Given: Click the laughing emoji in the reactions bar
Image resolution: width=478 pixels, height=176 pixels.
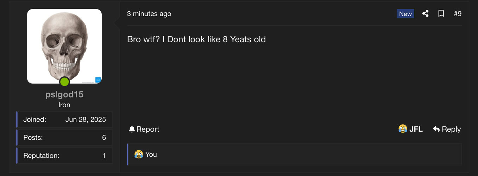Looking at the screenshot, I should pyautogui.click(x=139, y=154).
